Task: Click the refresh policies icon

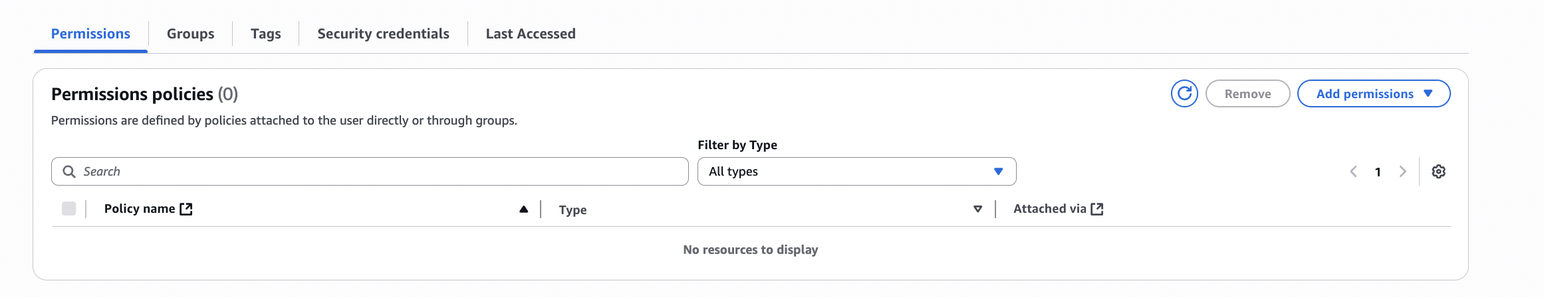Action: (x=1184, y=94)
